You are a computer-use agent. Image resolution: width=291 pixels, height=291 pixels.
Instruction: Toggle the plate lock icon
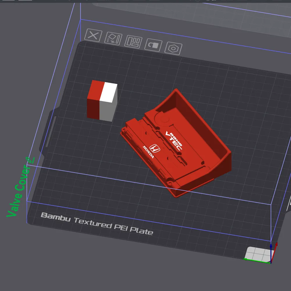[153, 45]
